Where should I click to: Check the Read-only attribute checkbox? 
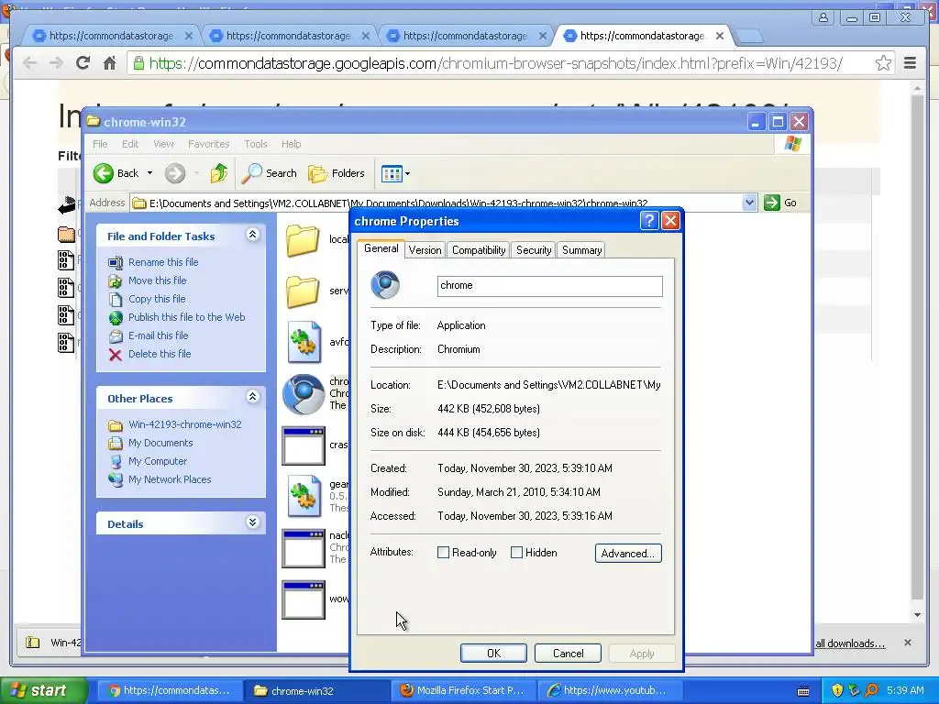pyautogui.click(x=443, y=553)
